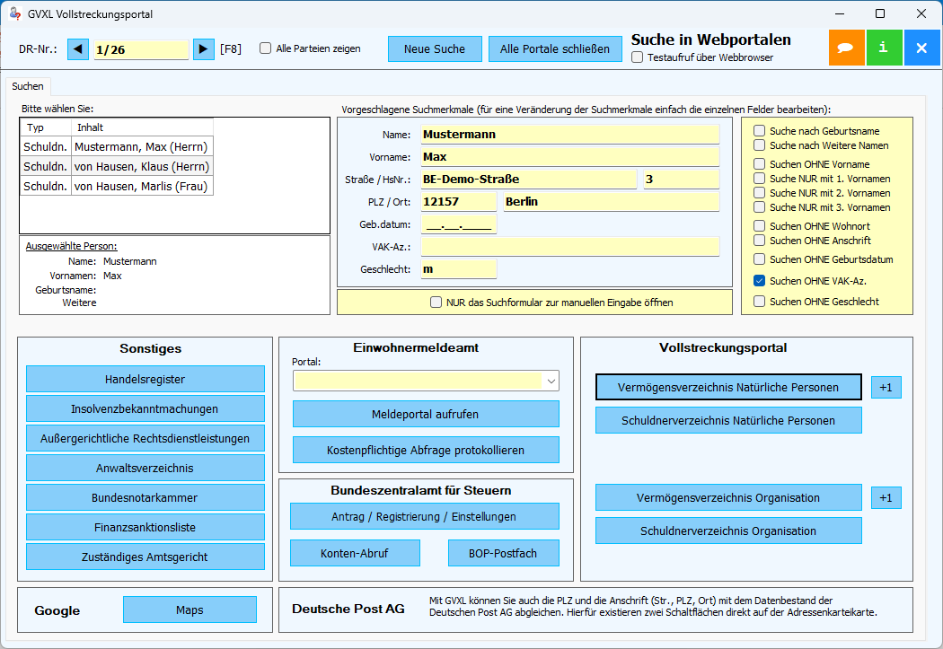Open Handelsregister search
This screenshot has width=943, height=649.
coord(145,379)
